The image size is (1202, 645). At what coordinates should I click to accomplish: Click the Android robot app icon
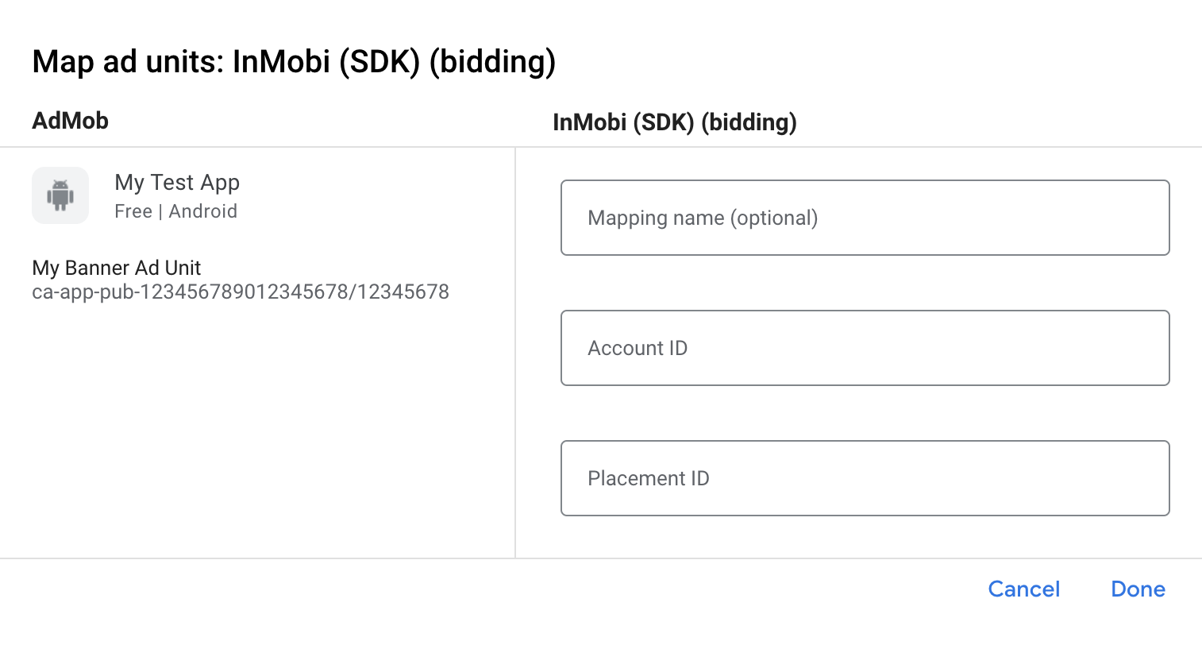(60, 195)
